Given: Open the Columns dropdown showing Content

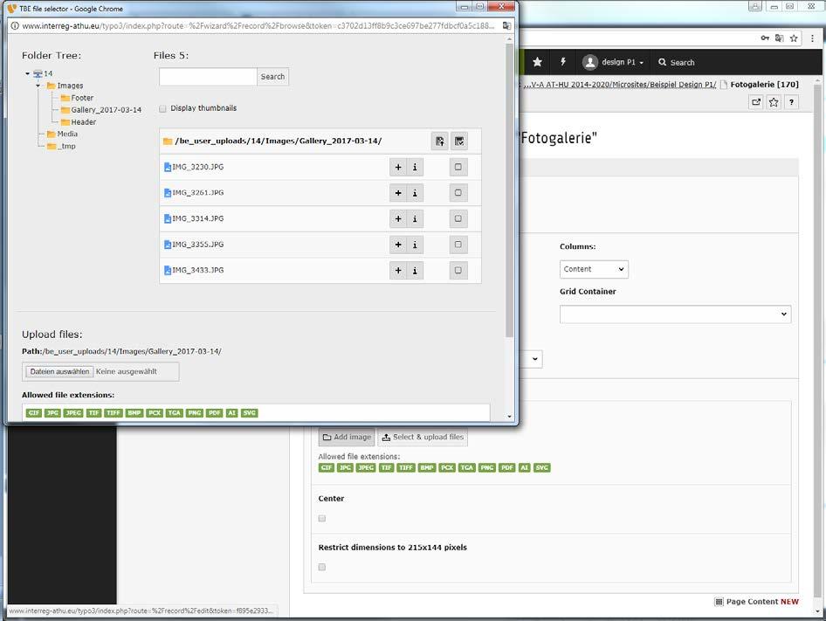Looking at the screenshot, I should coord(594,269).
